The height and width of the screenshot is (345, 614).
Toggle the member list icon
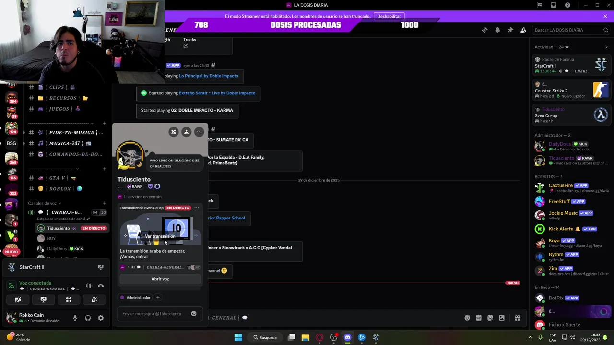click(x=523, y=30)
